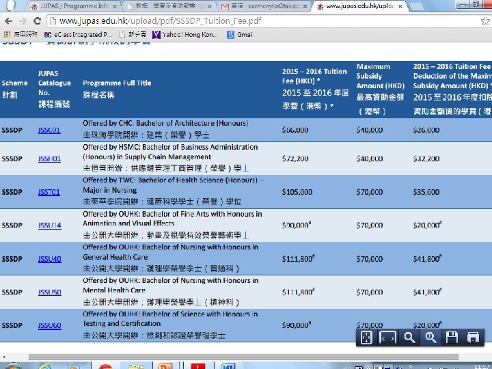This screenshot has height=369, width=492.
Task: Open the JSSU14 catalogue link
Action: click(50, 225)
